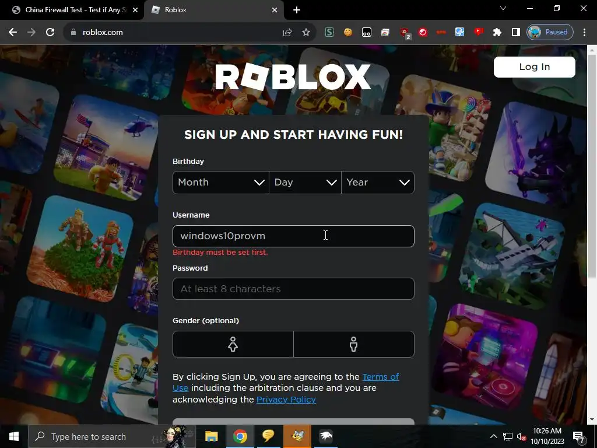597x448 pixels.
Task: Expand the Month birthday dropdown
Action: [221, 183]
